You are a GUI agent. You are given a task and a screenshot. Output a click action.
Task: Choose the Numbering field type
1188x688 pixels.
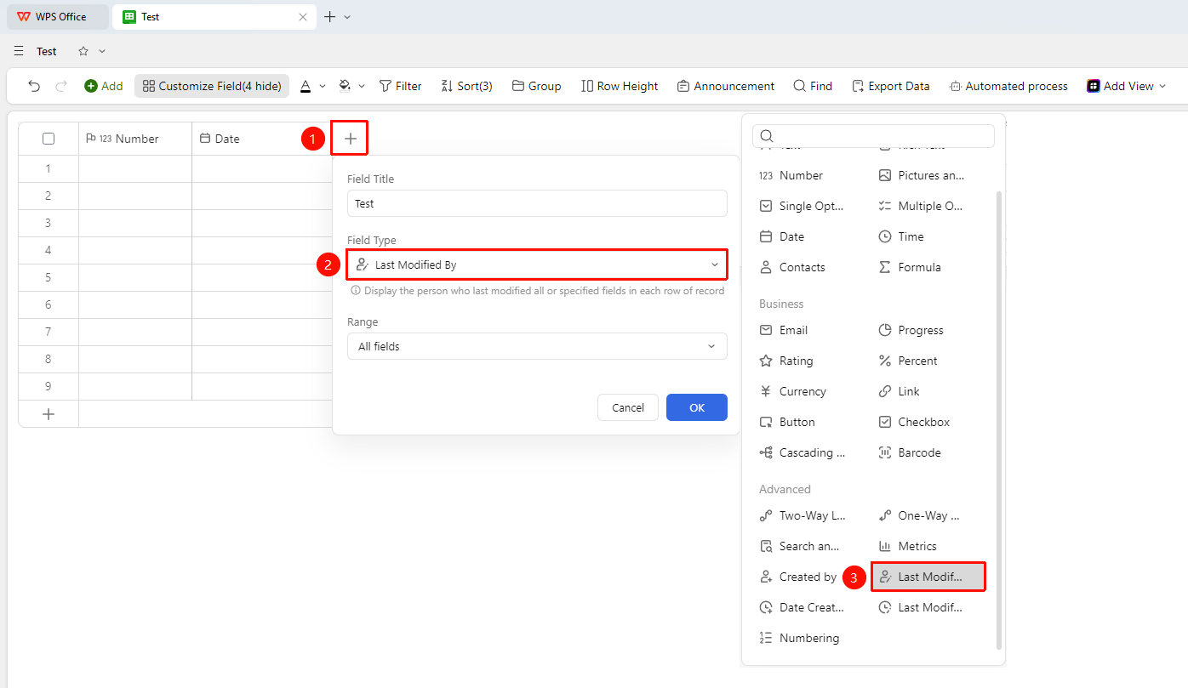pos(799,638)
